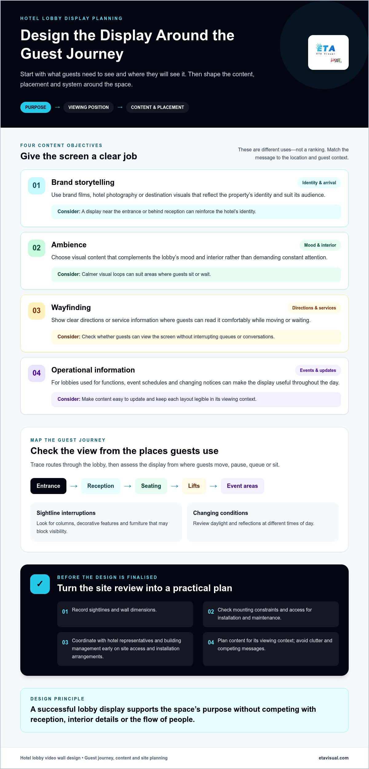Click the Sightline interruptions card
369x769 pixels.
106,522
